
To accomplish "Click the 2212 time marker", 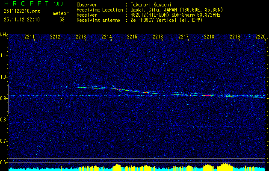I will pos(55,36).
